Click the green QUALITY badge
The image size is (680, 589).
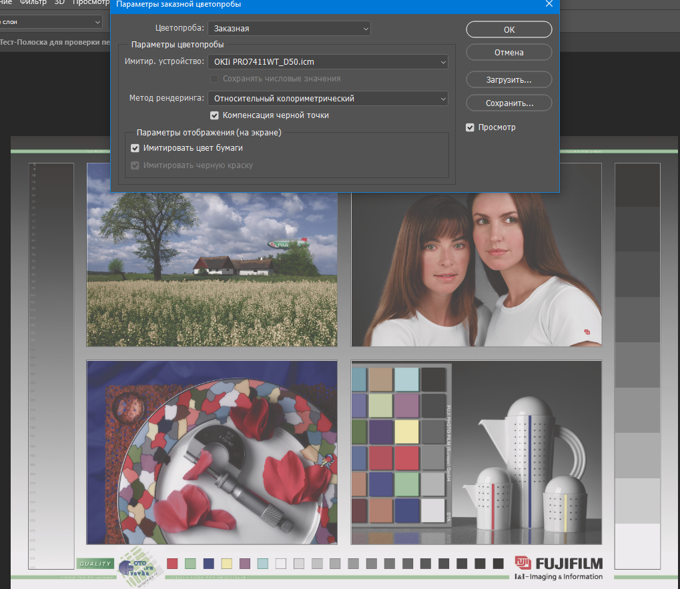pyautogui.click(x=95, y=564)
